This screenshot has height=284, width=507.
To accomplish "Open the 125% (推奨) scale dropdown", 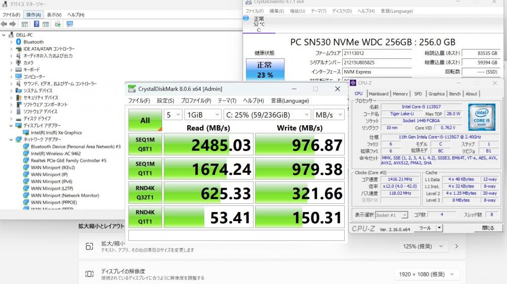I will [423, 246].
